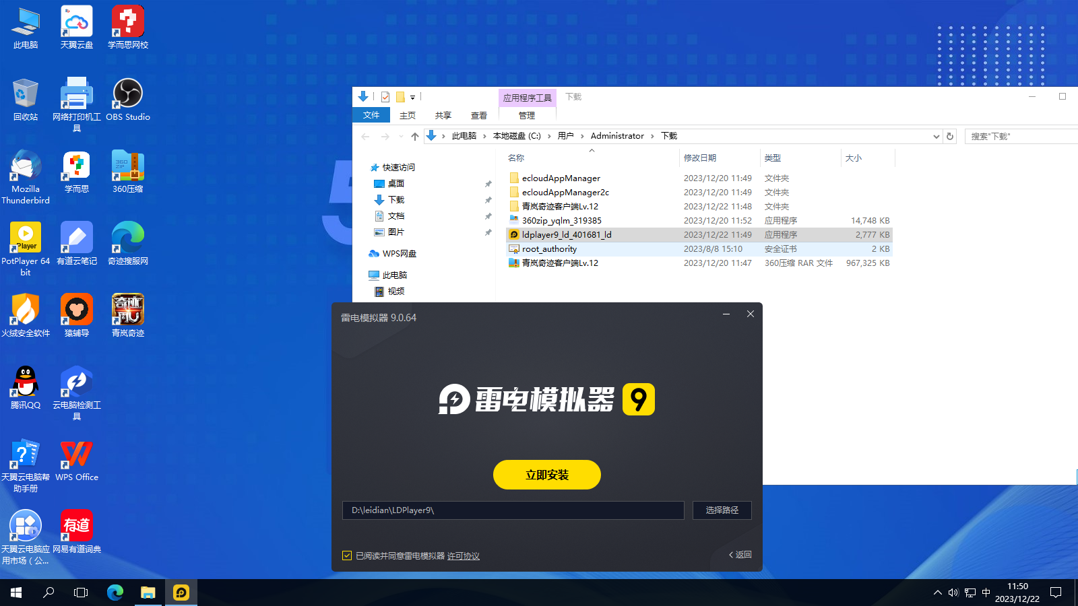Open Mozilla Thunderbird desktop icon
This screenshot has width=1078, height=606.
pyautogui.click(x=26, y=177)
